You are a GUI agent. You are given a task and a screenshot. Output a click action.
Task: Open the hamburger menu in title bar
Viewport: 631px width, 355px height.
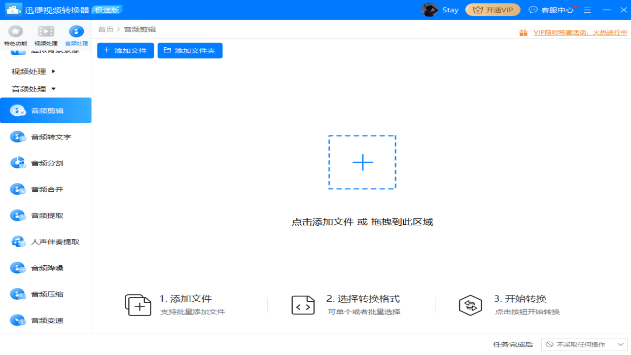point(587,9)
